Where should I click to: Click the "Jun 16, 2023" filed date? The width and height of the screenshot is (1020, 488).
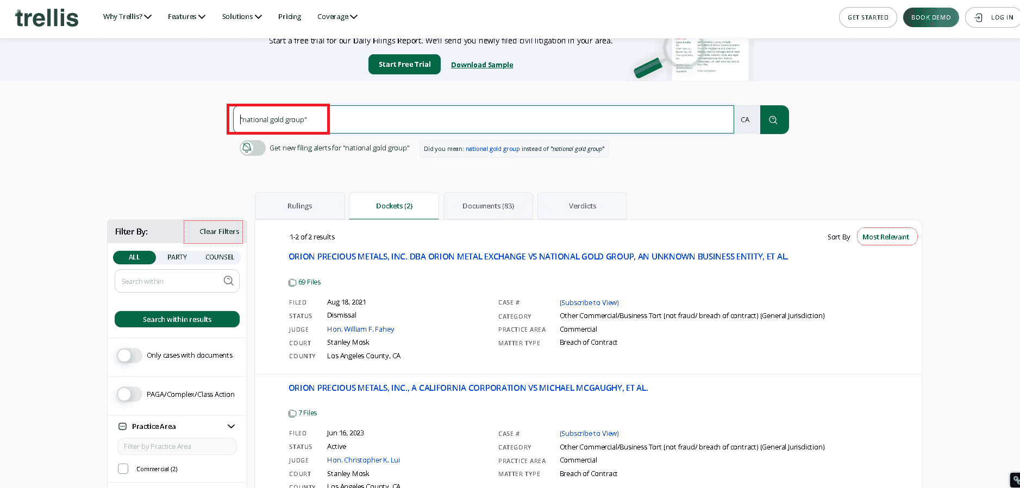[345, 433]
